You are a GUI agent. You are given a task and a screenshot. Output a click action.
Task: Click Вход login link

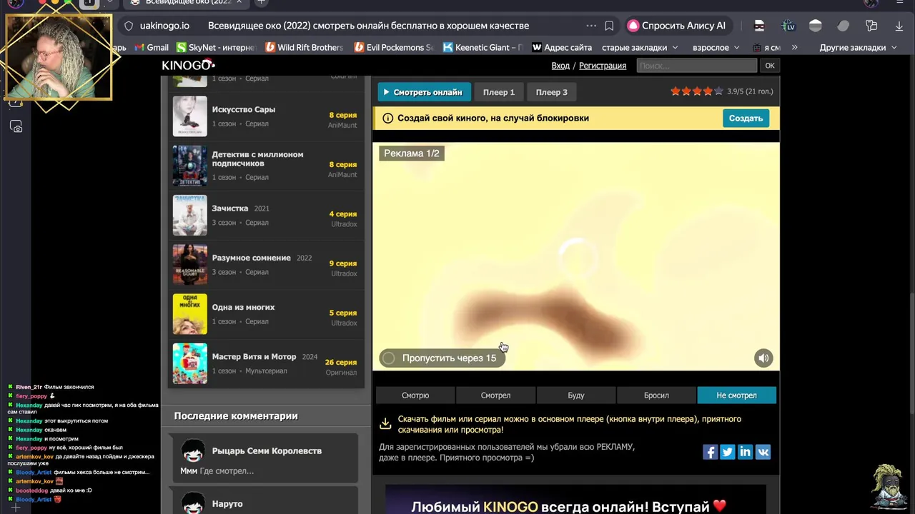click(x=560, y=66)
